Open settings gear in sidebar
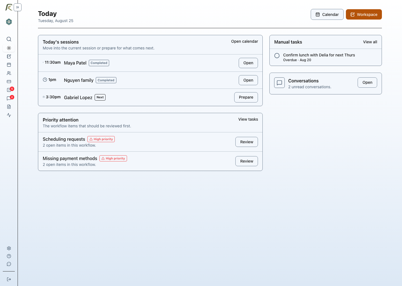Image resolution: width=402 pixels, height=286 pixels. click(9, 248)
